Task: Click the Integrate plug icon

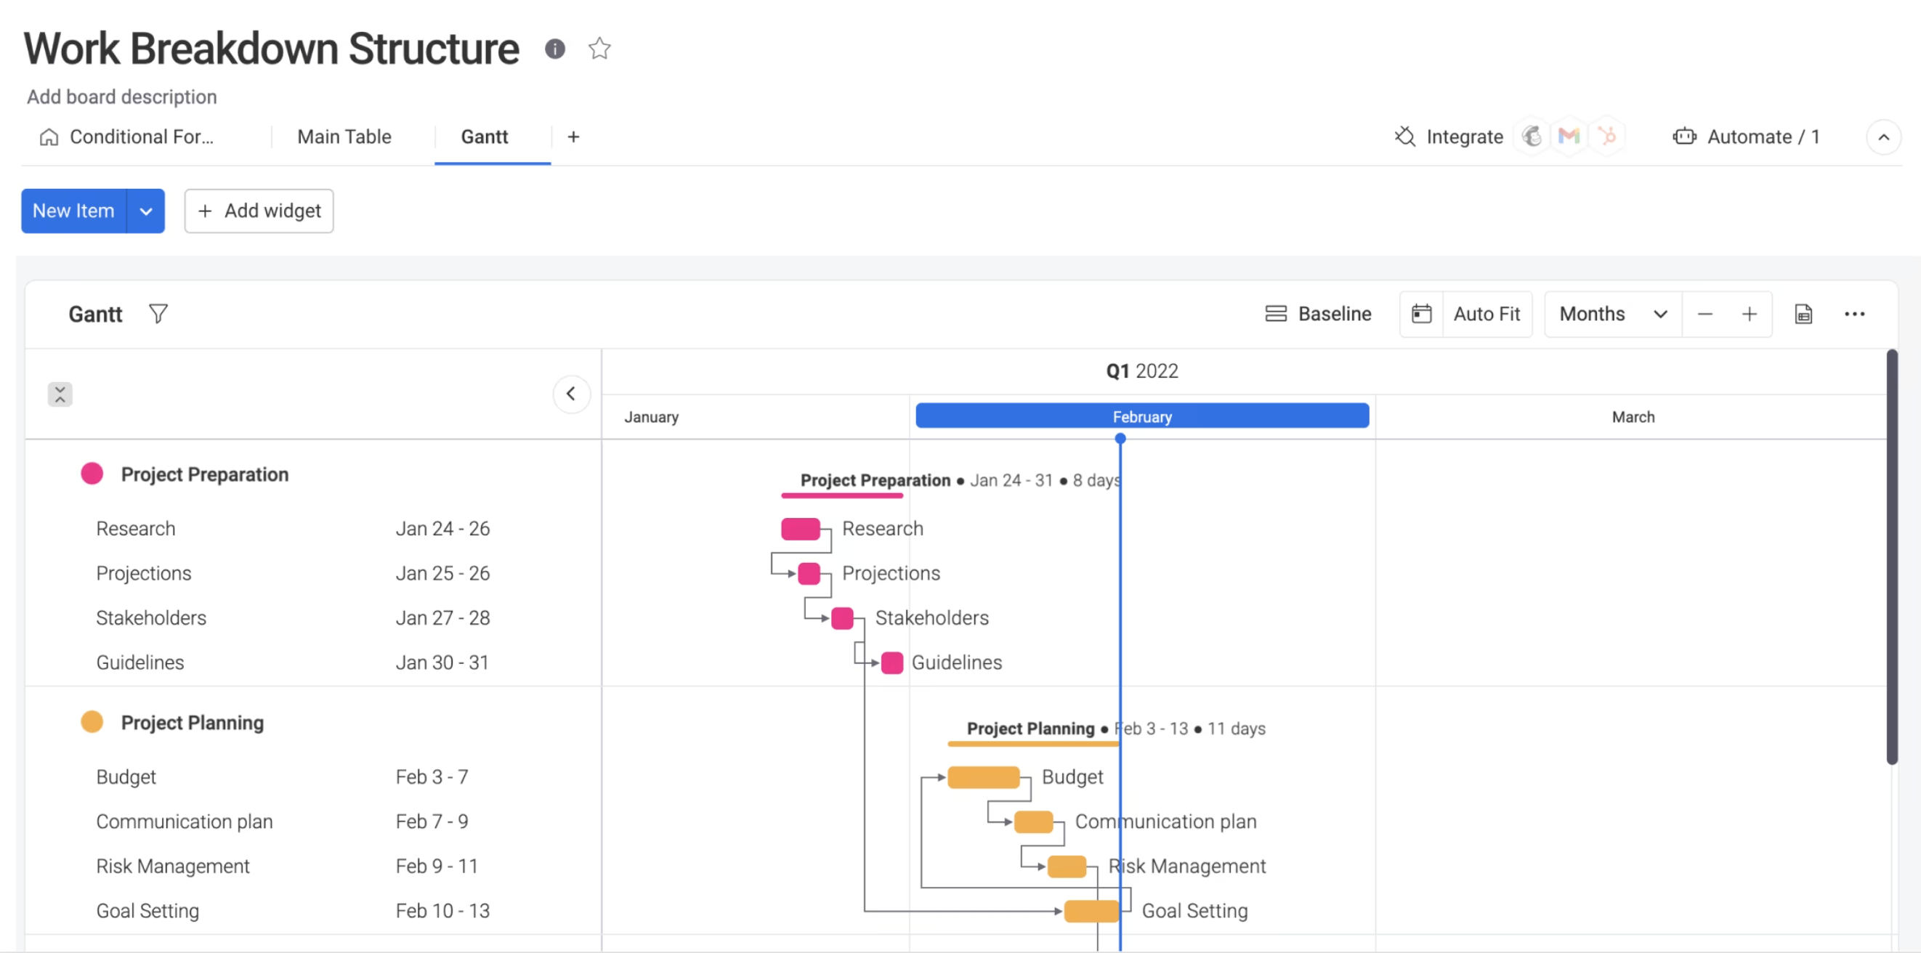Action: [x=1405, y=137]
